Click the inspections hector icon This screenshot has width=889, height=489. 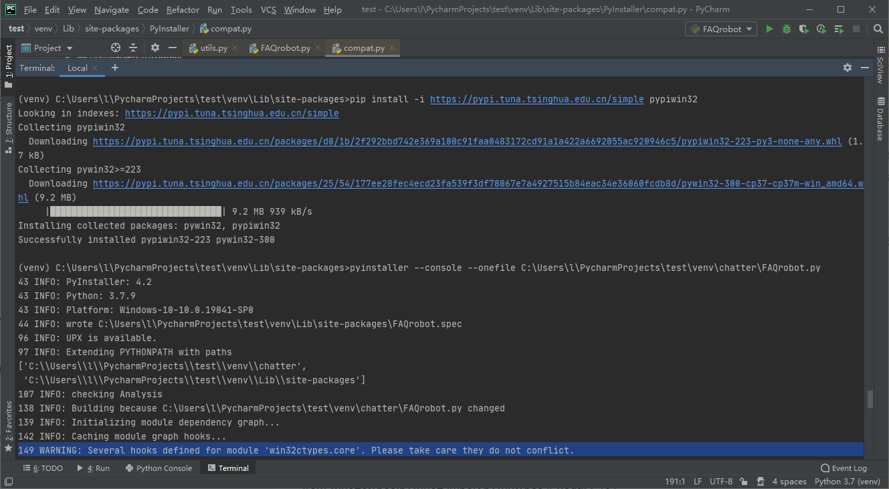click(761, 482)
